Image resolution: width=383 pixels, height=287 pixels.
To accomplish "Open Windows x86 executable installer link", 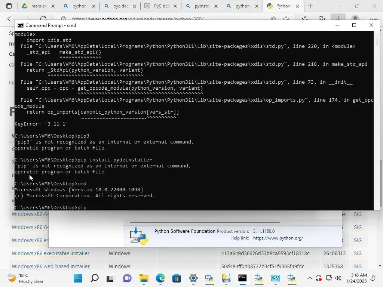I will click(x=50, y=253).
